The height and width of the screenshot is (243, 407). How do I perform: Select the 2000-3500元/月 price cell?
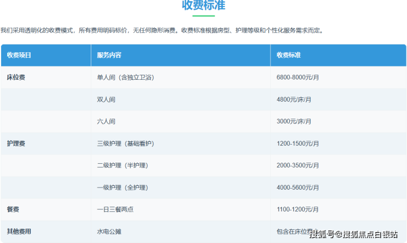[298, 165]
